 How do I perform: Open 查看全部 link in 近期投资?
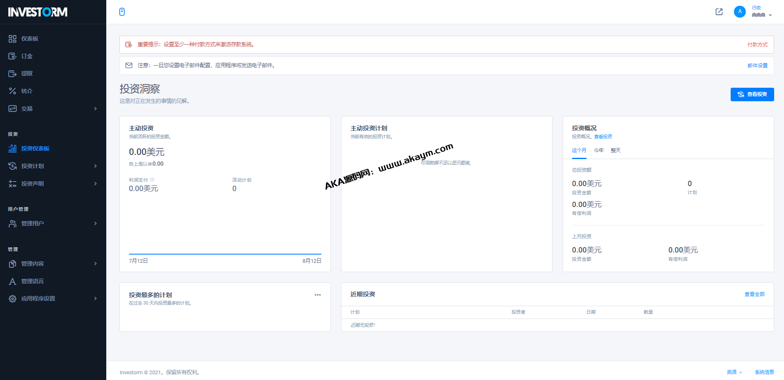(754, 294)
